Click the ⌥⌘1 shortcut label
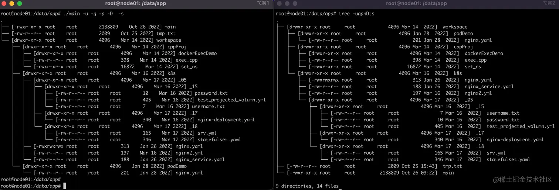 coord(263,3)
